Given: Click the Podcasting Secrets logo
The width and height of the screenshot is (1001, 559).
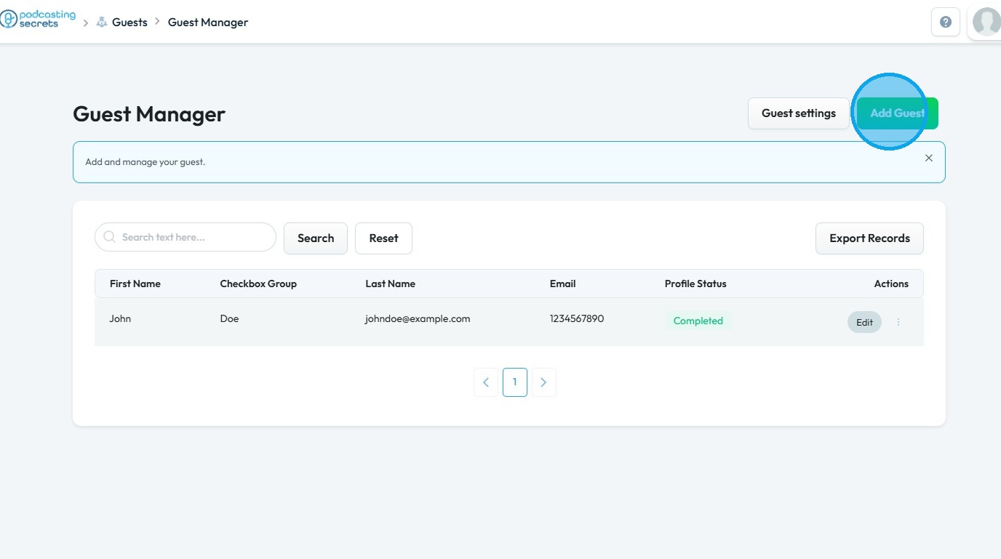Looking at the screenshot, I should point(38,20).
